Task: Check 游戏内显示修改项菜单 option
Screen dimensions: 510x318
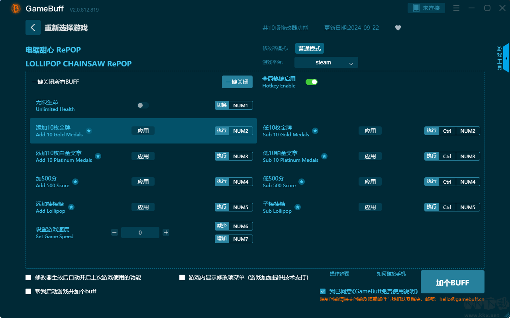Action: [182, 277]
